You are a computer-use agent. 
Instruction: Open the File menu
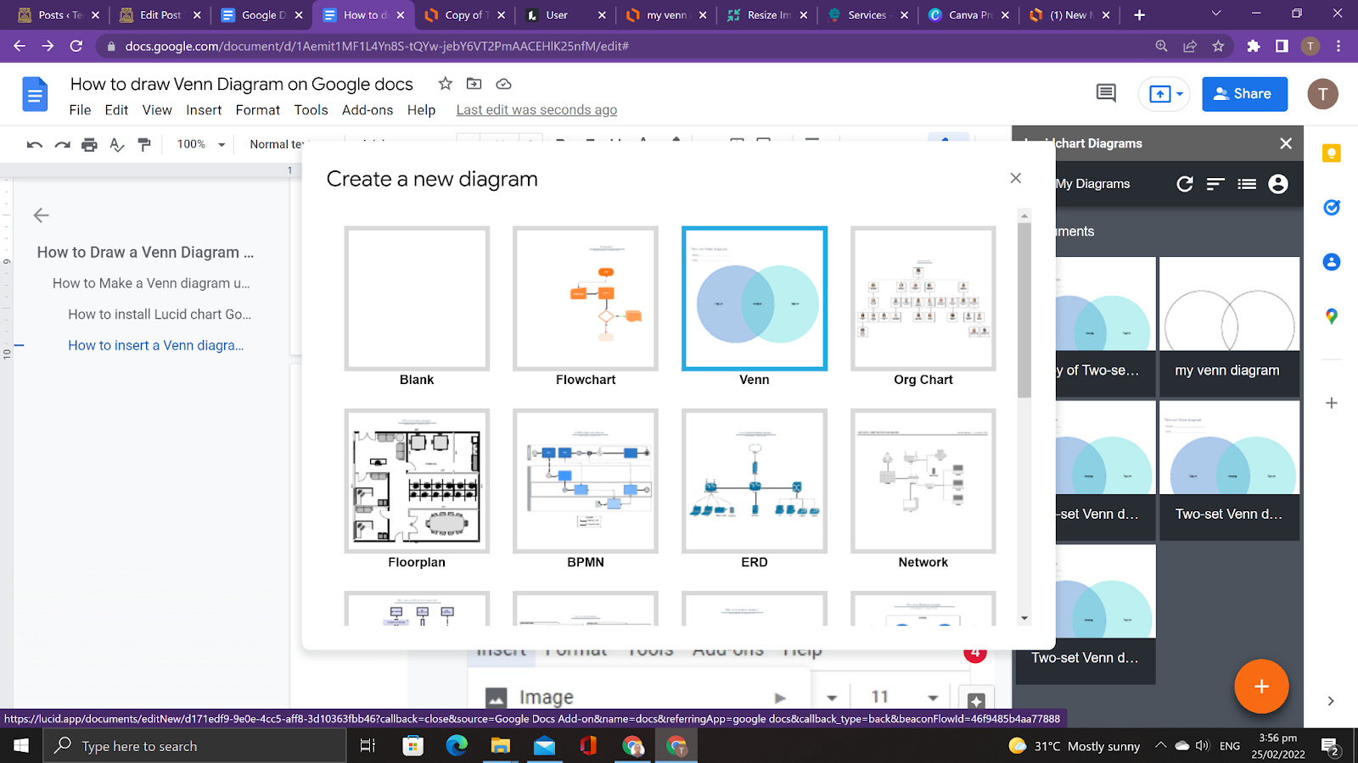[x=80, y=110]
